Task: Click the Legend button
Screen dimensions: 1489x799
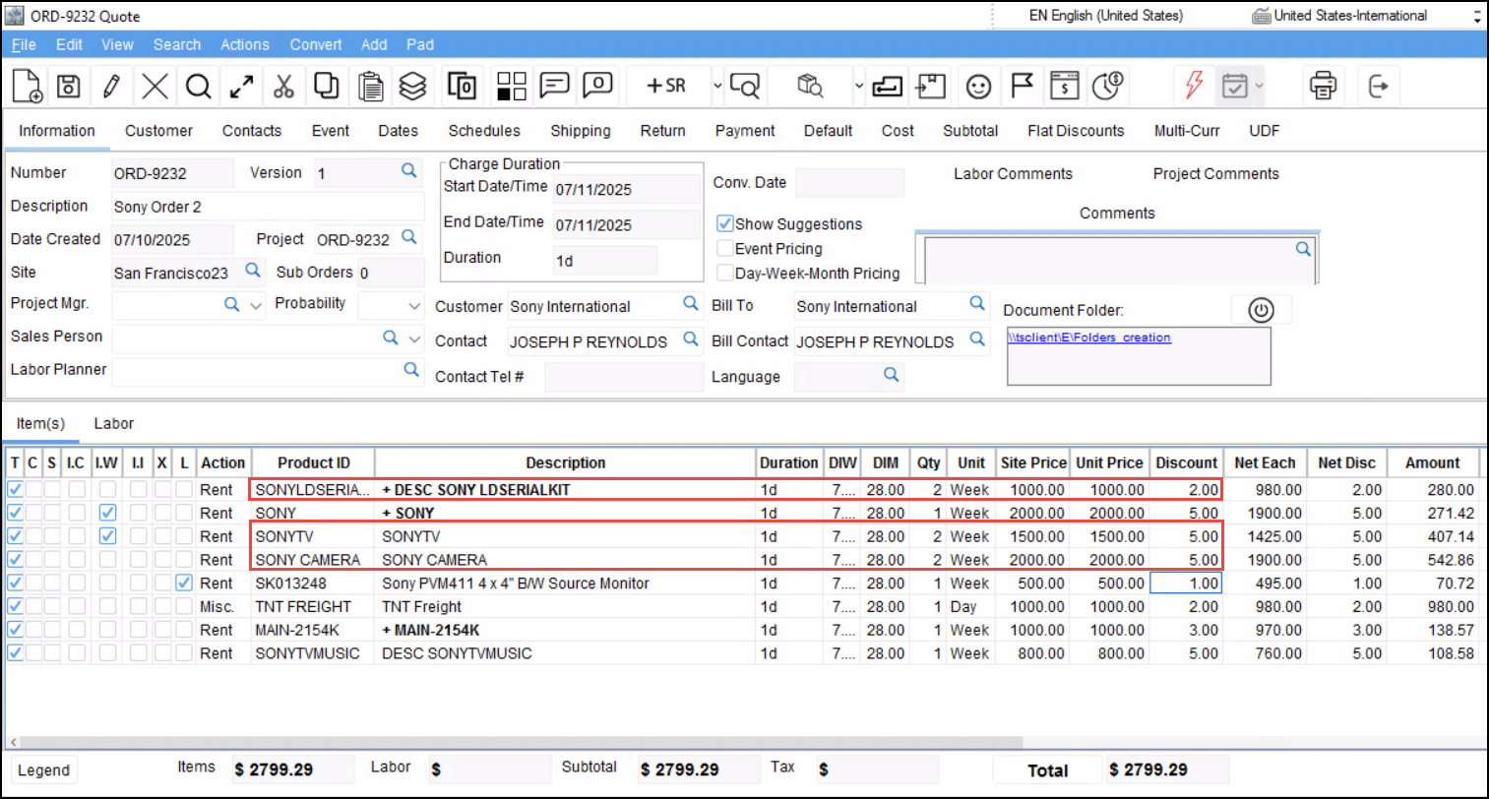Action: (x=44, y=770)
